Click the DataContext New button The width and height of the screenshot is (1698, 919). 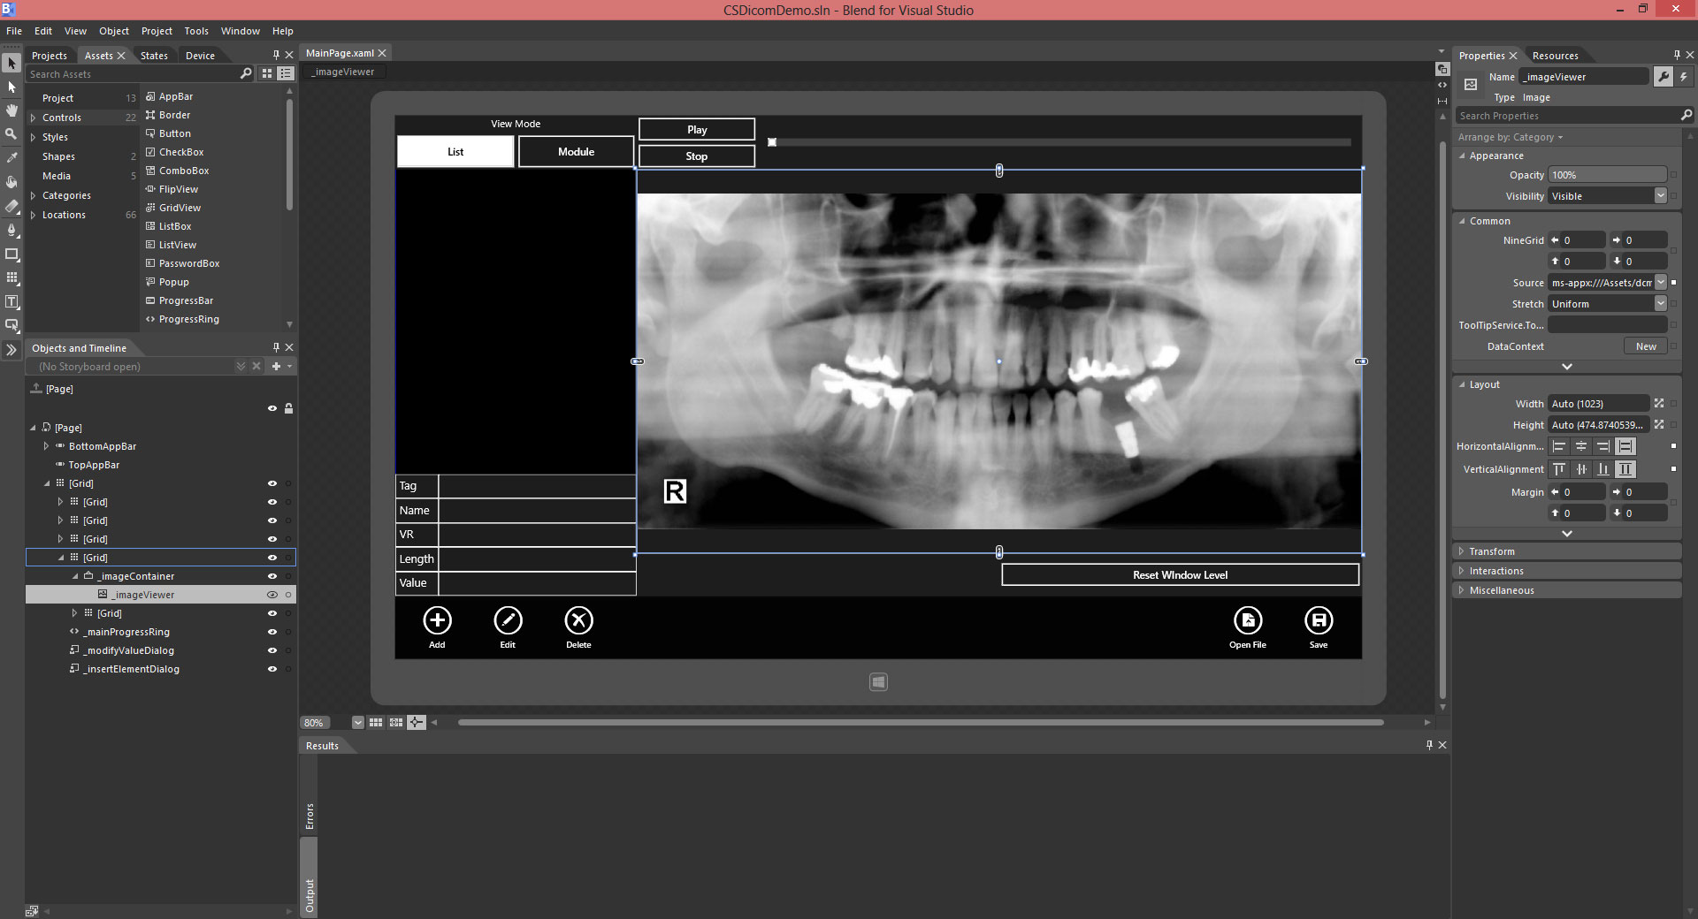pos(1646,346)
